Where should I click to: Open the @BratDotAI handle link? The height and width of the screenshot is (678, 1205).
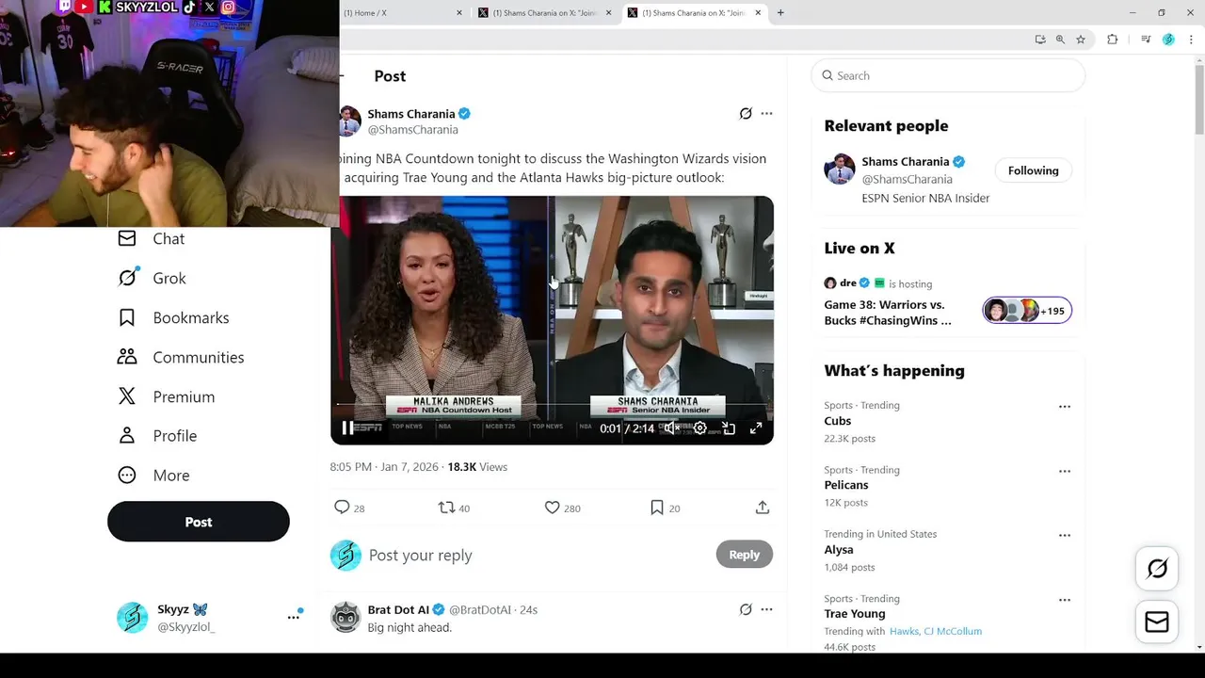coord(479,610)
